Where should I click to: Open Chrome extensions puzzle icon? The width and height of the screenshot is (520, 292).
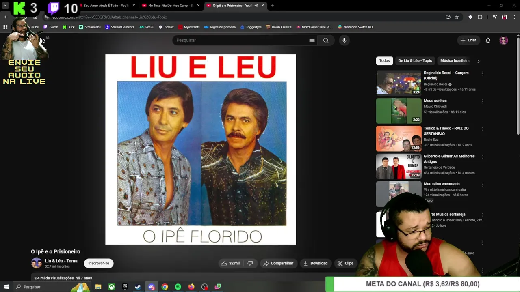coord(480,17)
